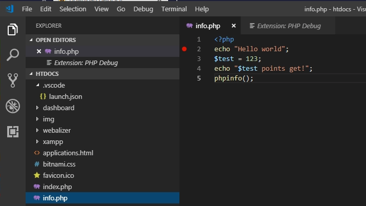Viewport: 366px width, 206px height.
Task: Click the "Hello world" string
Action: [x=259, y=49]
